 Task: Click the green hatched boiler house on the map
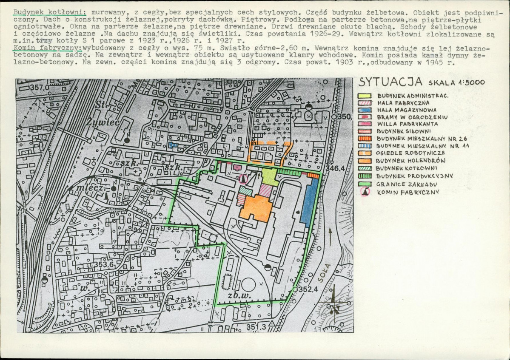pos(245,191)
